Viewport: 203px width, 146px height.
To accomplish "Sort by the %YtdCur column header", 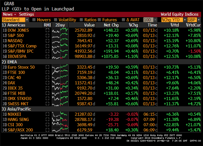I will (193, 25).
